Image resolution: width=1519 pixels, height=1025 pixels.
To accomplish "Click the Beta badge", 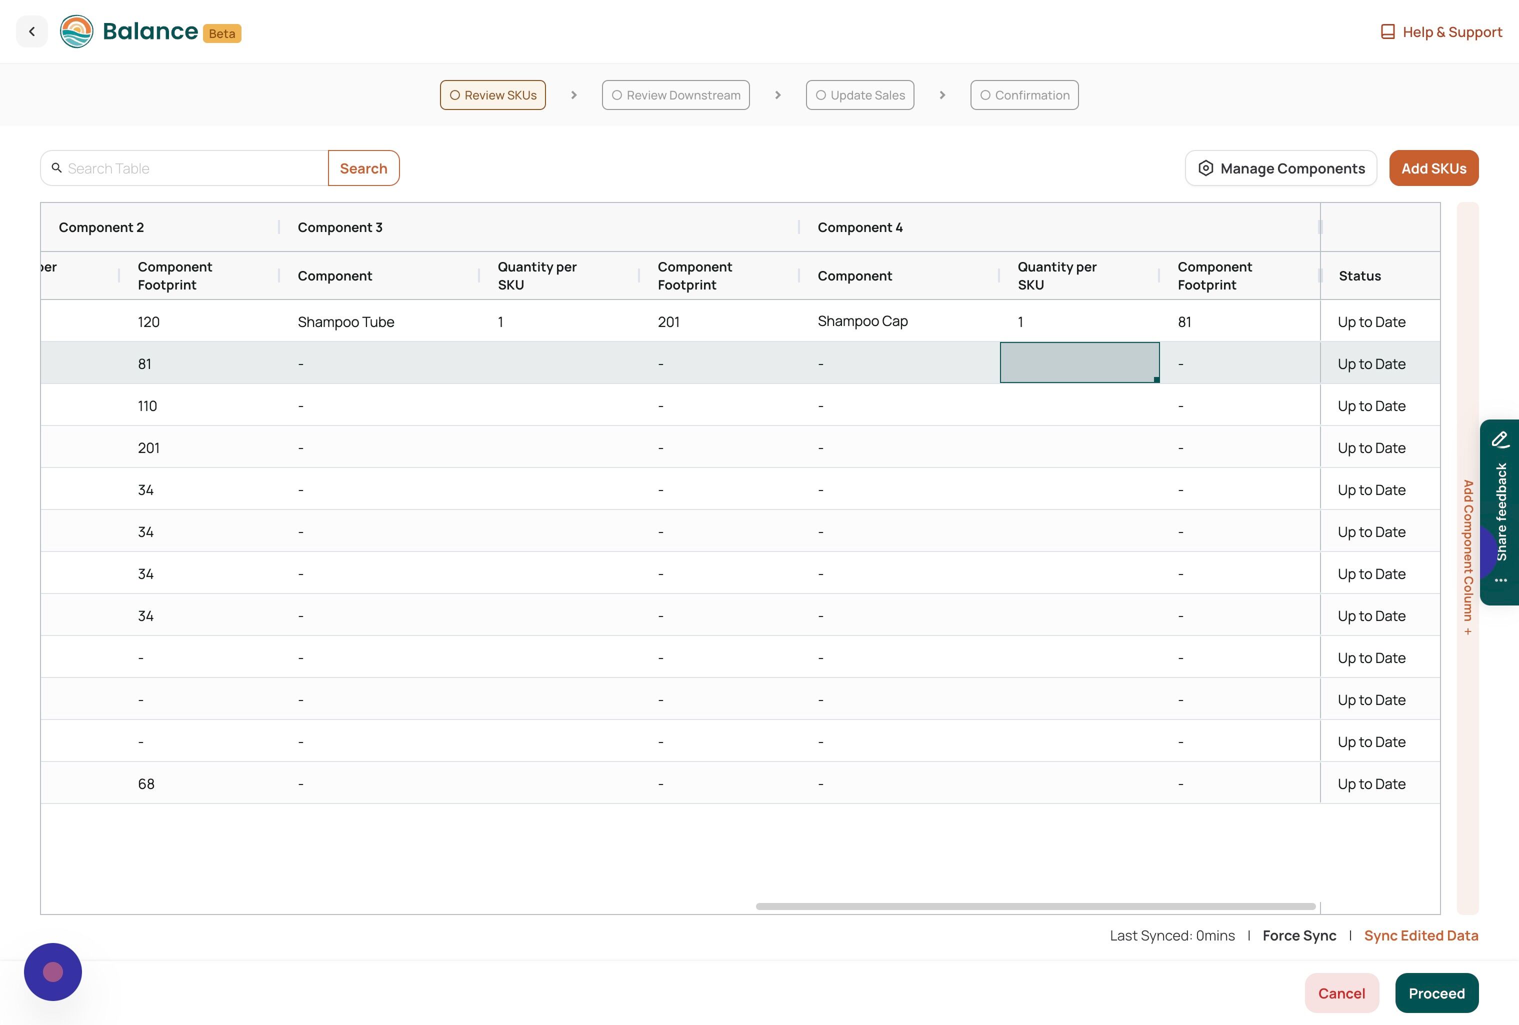I will click(x=222, y=33).
